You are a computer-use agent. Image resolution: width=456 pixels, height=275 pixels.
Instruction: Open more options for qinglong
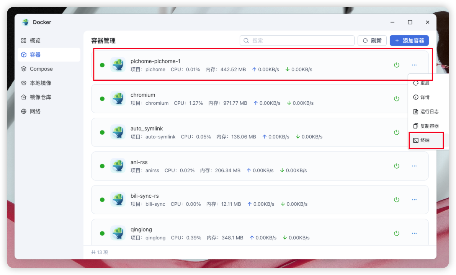click(x=414, y=233)
